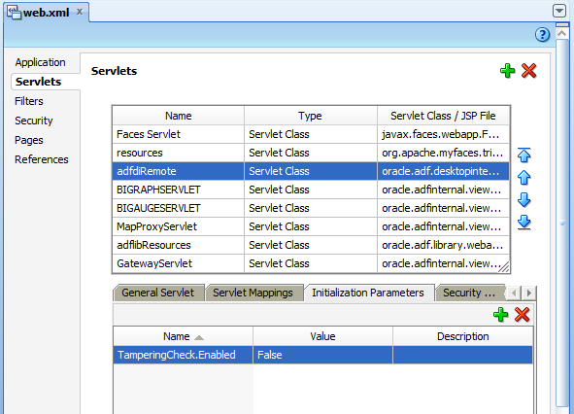Screen dimensions: 574x414
Task: Open the Application section
Action: pyautogui.click(x=40, y=62)
